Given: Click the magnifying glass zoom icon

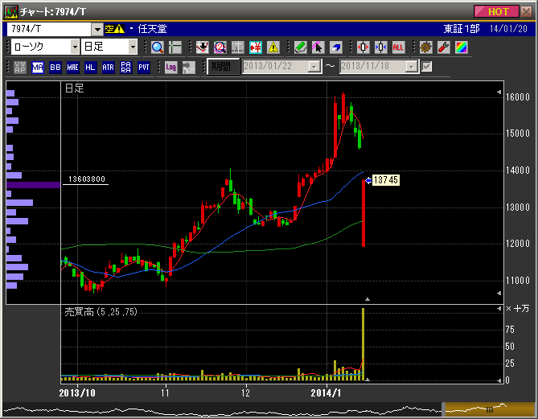Looking at the screenshot, I should pyautogui.click(x=157, y=47).
